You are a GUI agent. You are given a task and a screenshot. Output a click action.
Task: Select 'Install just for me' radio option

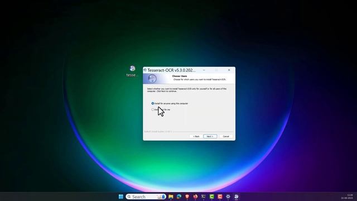coord(161,109)
